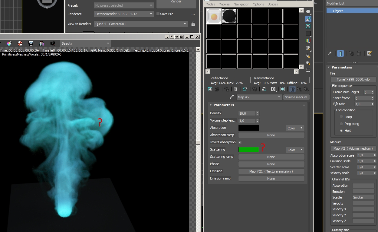Collapse Material Editor Parameters rollout
Screen dimensions: 378x232
point(224,105)
